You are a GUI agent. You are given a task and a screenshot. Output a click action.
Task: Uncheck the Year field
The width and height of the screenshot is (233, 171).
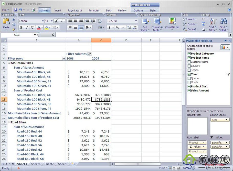click(189, 74)
